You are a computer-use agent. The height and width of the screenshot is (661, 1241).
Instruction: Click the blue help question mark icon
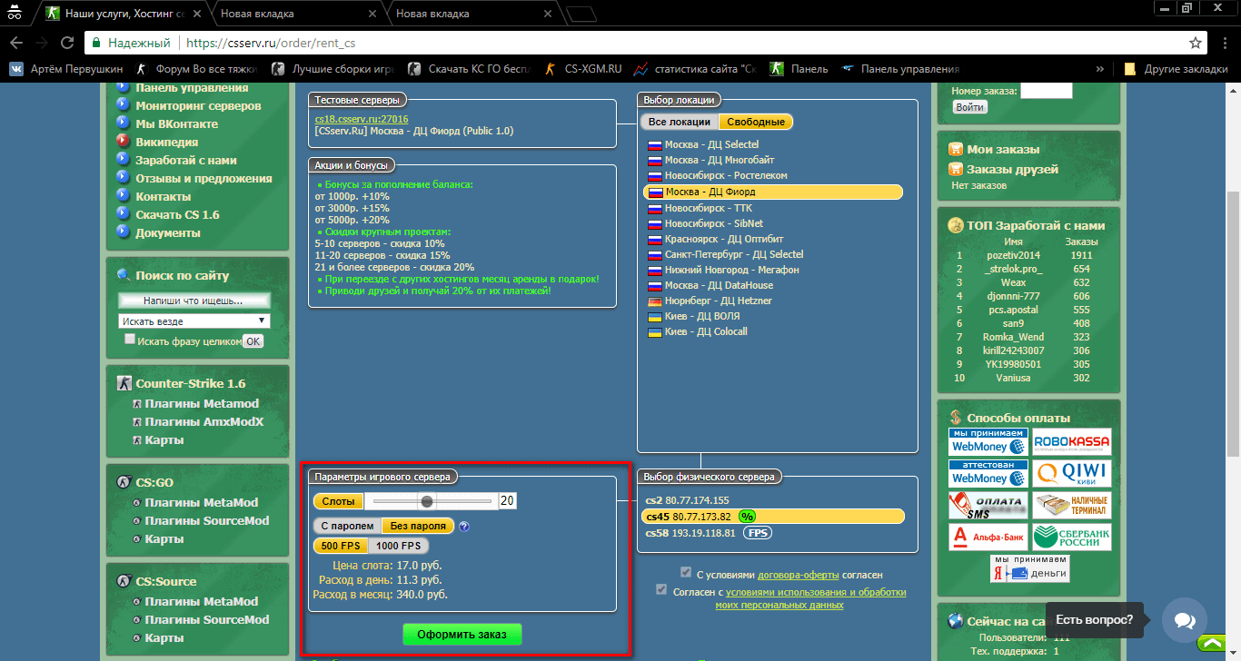(x=464, y=527)
